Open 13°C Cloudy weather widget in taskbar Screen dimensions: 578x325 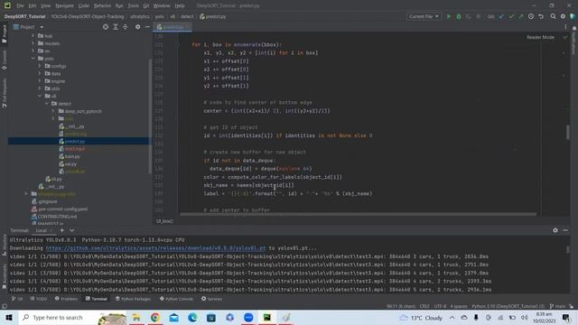[x=421, y=317]
